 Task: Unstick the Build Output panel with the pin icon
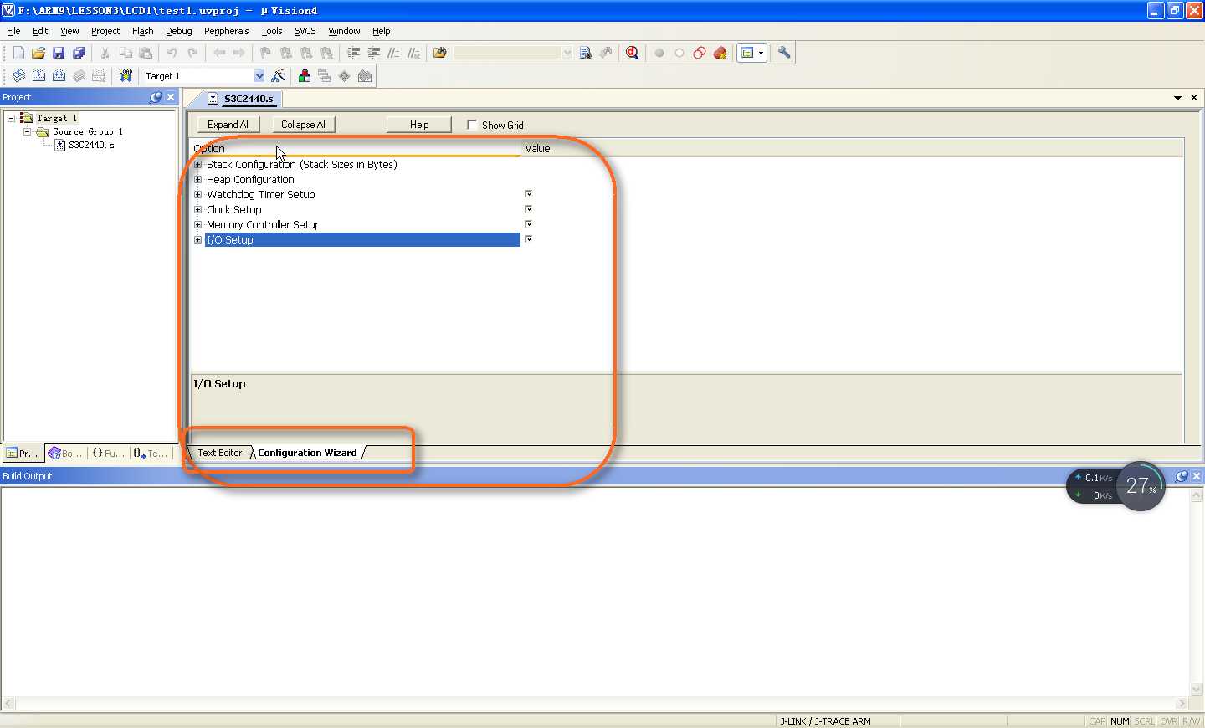pos(1182,476)
